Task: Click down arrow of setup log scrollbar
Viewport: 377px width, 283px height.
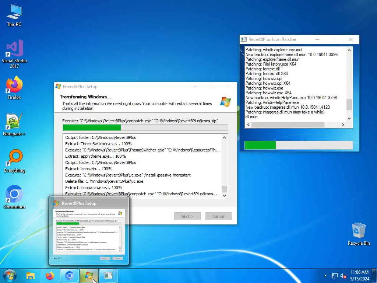Action: point(224,195)
